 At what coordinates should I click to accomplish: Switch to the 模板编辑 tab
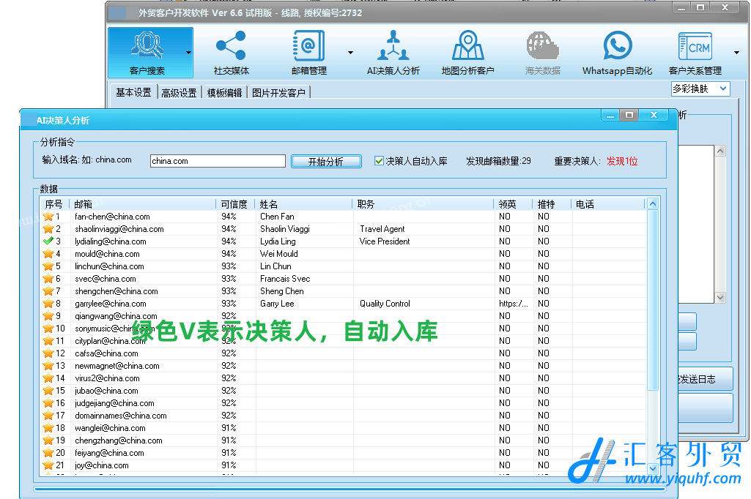pos(224,93)
